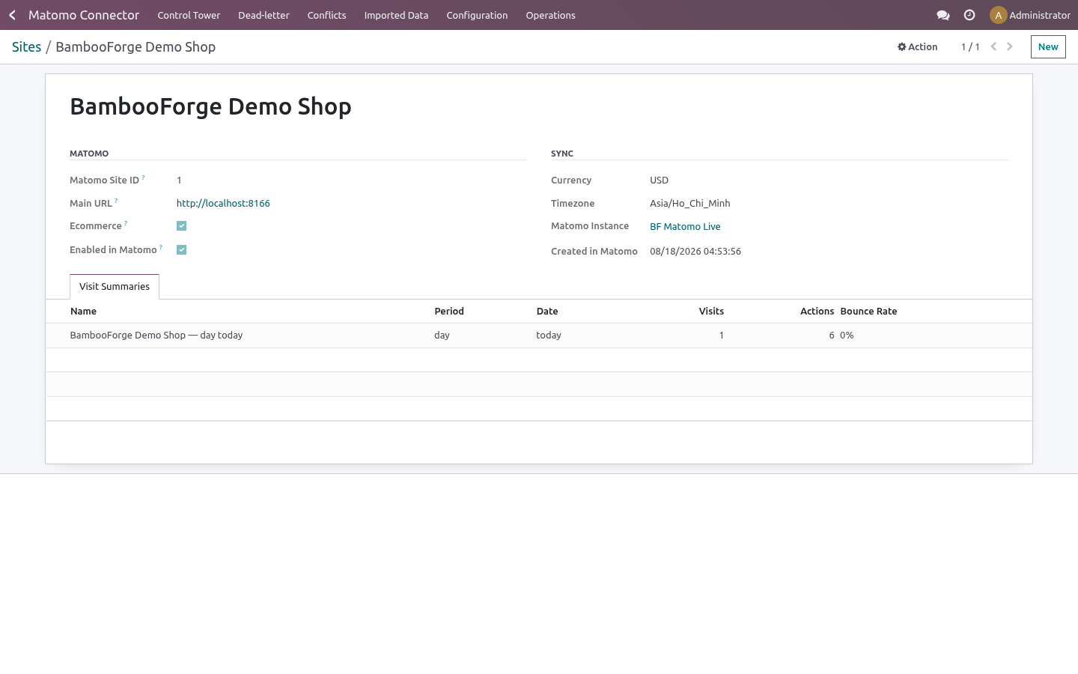The height and width of the screenshot is (674, 1078).
Task: Click the record pager '1 / 1'
Action: click(970, 46)
